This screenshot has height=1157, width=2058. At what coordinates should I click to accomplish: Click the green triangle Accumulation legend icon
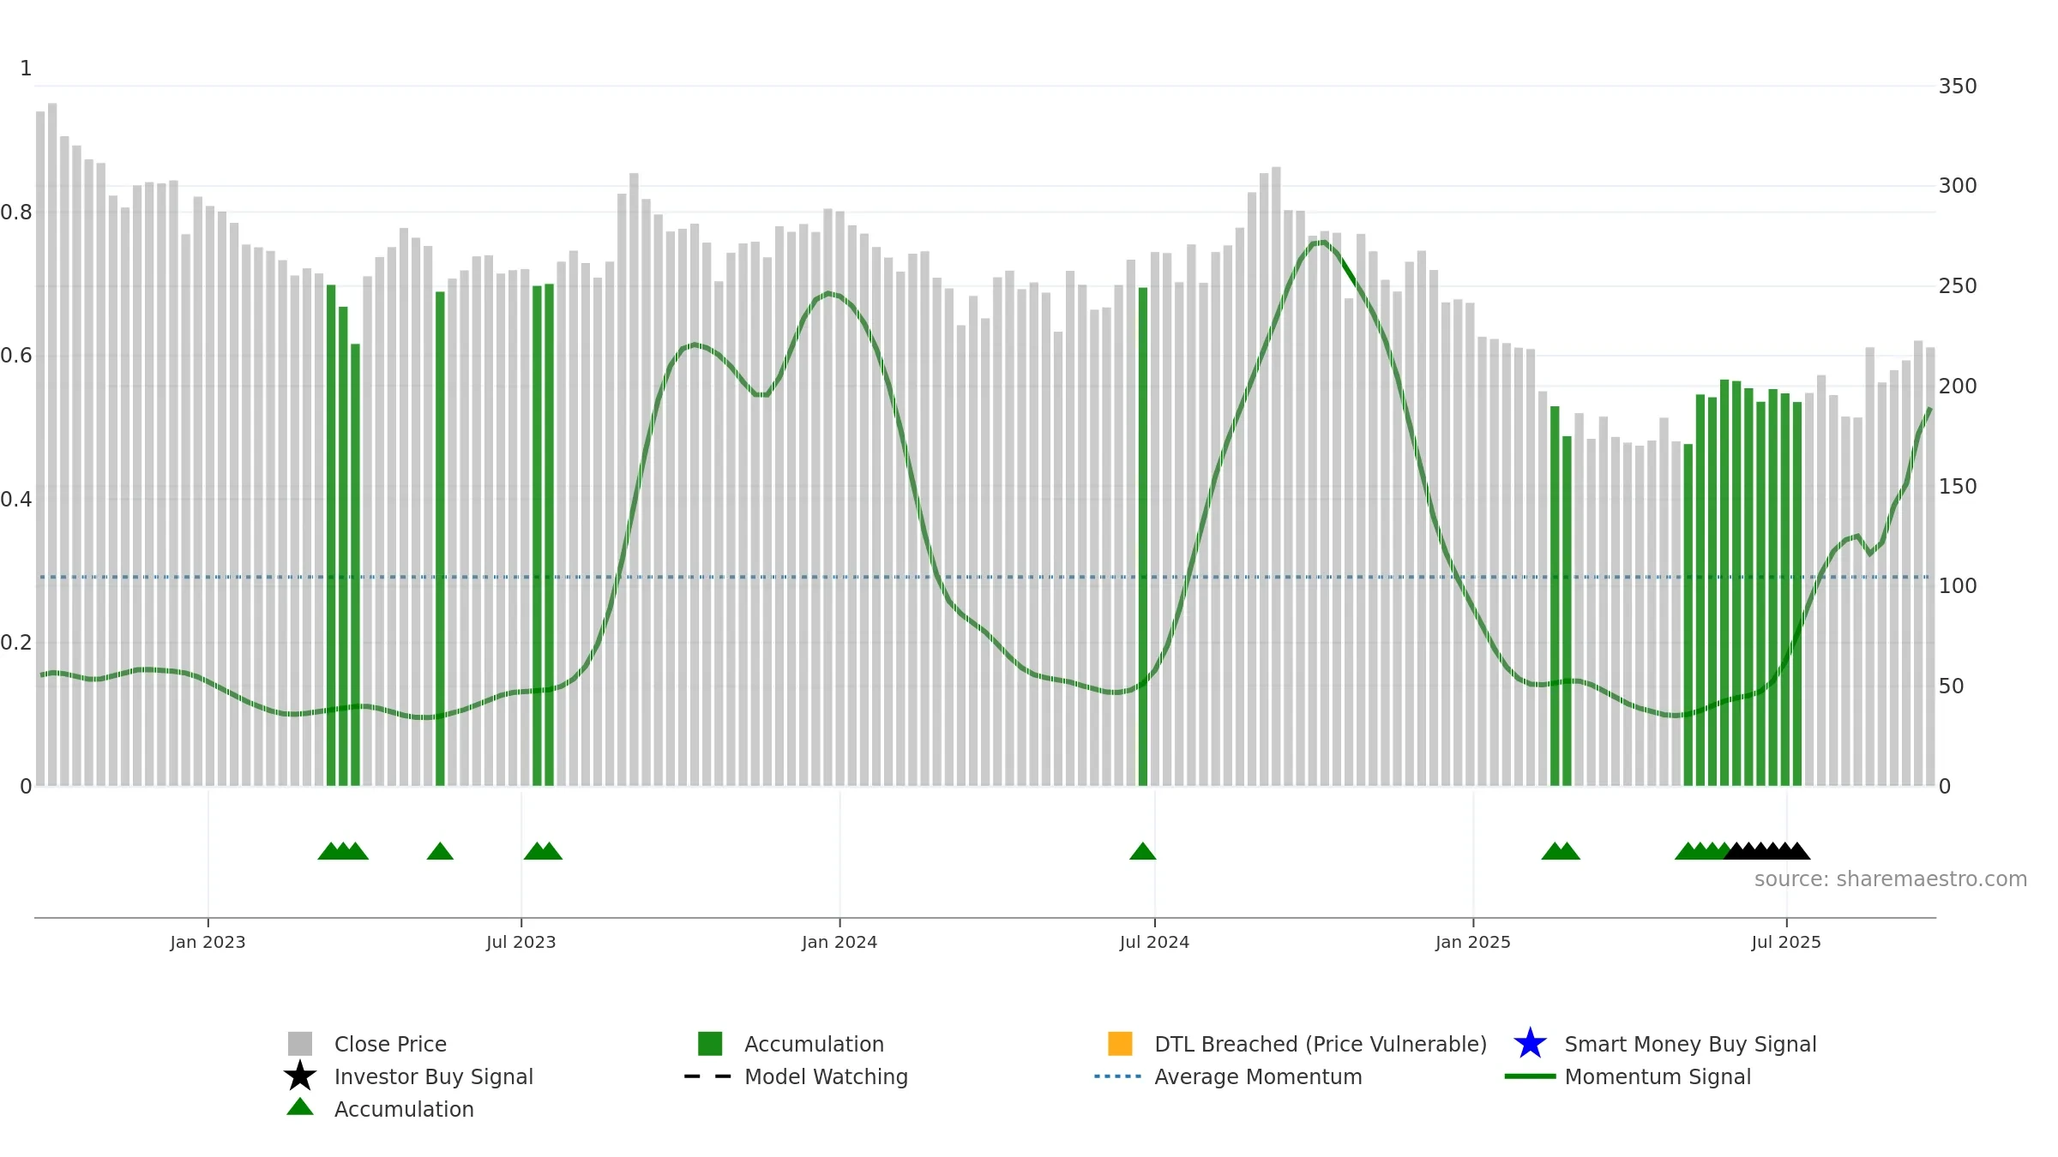point(300,1106)
